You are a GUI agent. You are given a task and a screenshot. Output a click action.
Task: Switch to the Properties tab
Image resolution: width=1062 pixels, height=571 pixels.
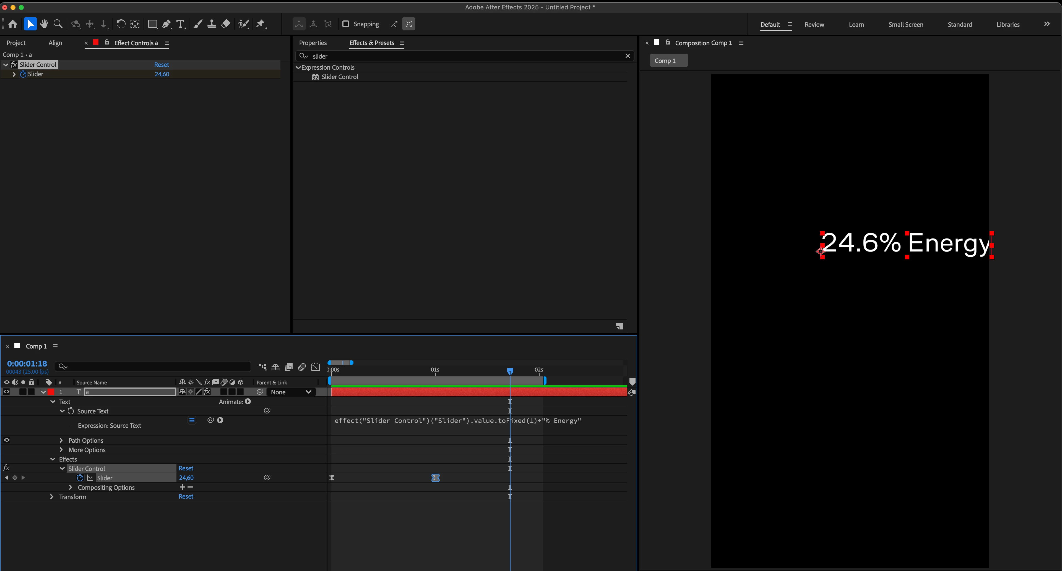(313, 43)
